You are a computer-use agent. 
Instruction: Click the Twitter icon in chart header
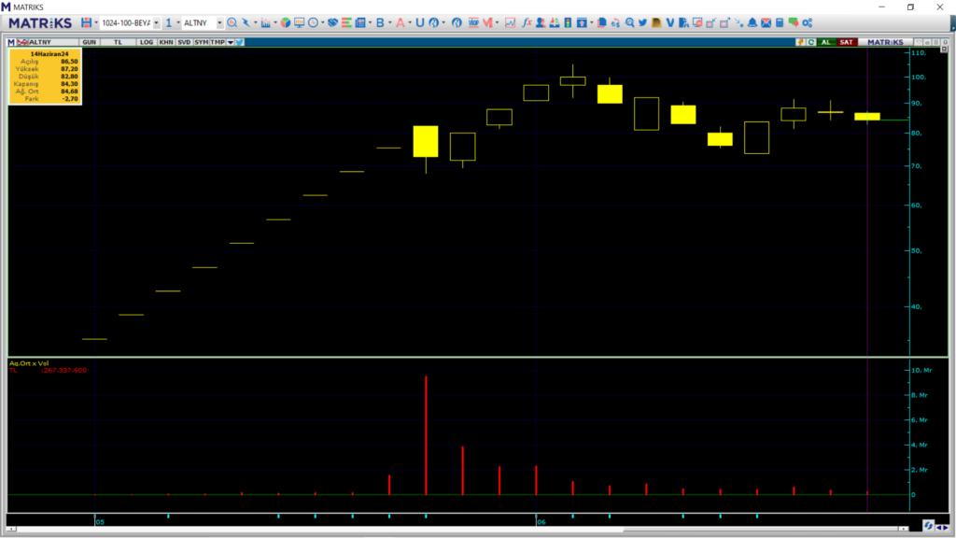240,42
